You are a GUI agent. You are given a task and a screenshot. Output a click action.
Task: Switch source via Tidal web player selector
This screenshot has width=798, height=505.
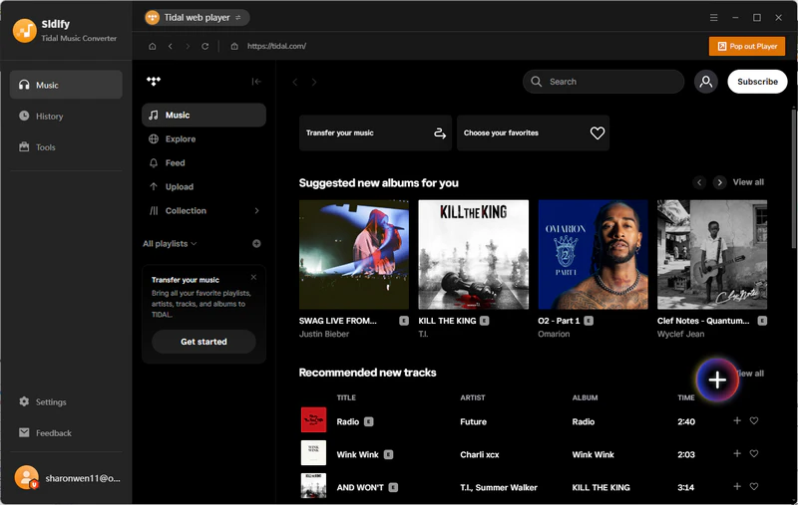pos(197,18)
